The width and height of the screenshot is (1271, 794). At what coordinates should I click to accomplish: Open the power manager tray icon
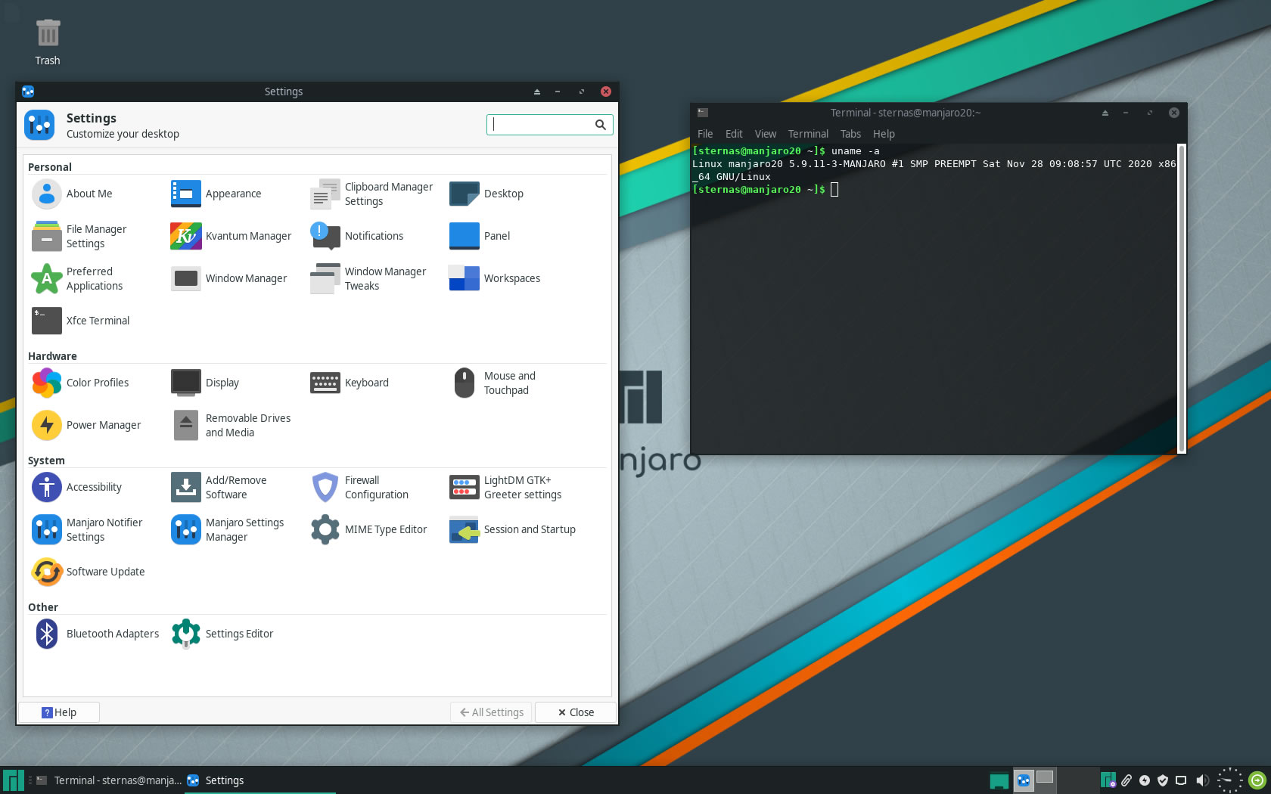[x=1145, y=780]
